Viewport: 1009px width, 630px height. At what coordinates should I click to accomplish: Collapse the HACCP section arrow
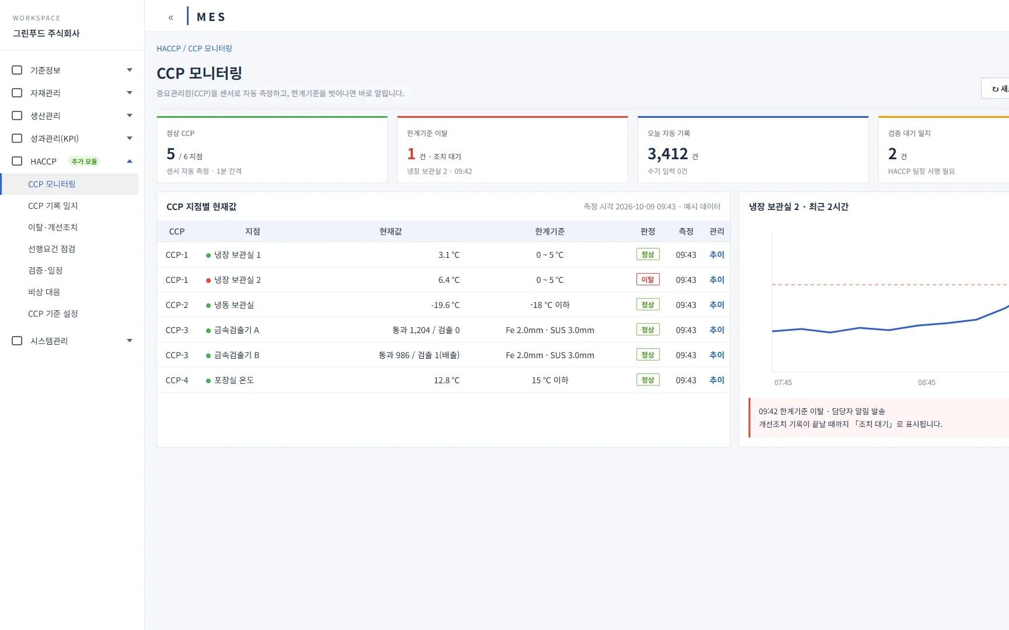click(x=130, y=161)
